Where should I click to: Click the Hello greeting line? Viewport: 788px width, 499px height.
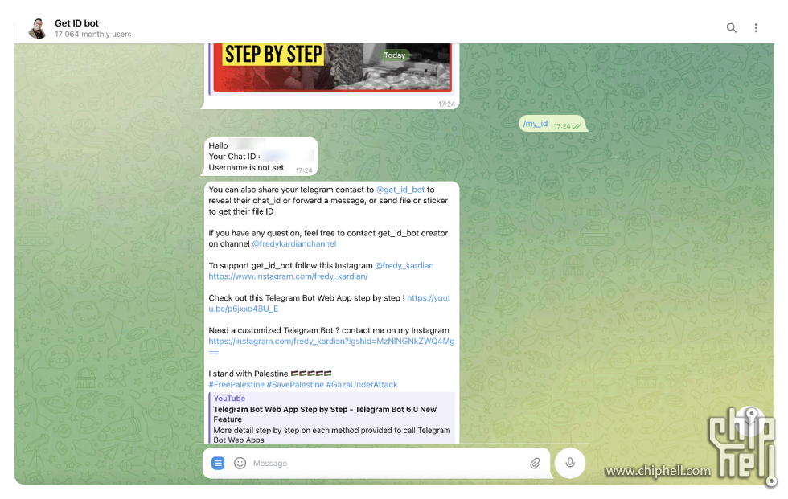pos(236,145)
